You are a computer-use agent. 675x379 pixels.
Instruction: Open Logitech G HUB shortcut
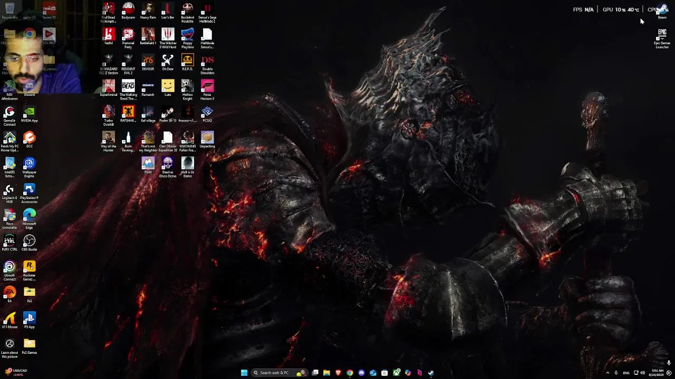click(9, 193)
